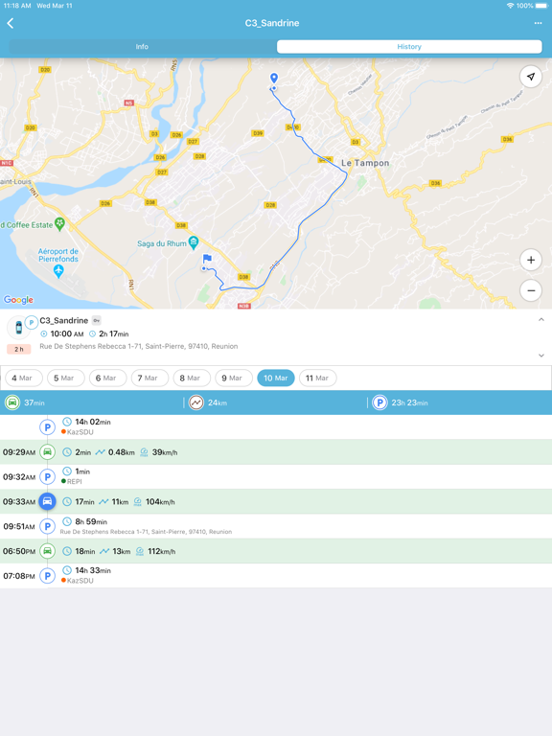Tap the blue start flag marker
Screen dimensions: 552x736
coord(207,258)
